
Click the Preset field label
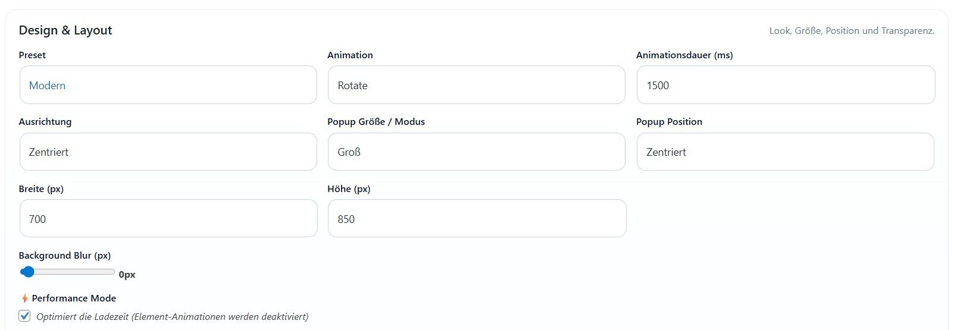pyautogui.click(x=32, y=55)
